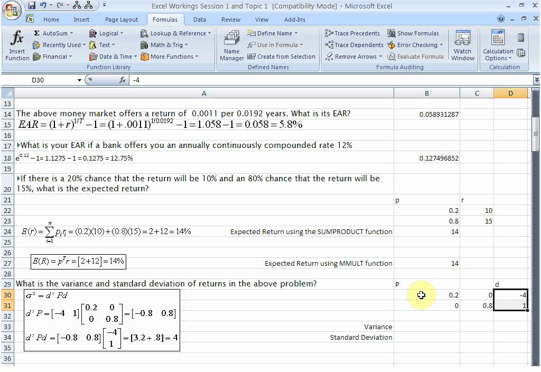Click cell with 15 in column C
The width and height of the screenshot is (541, 372).
(477, 221)
